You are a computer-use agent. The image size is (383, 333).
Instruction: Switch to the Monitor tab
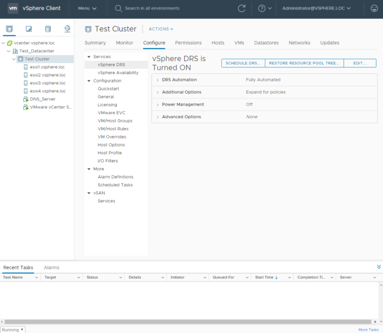click(125, 43)
